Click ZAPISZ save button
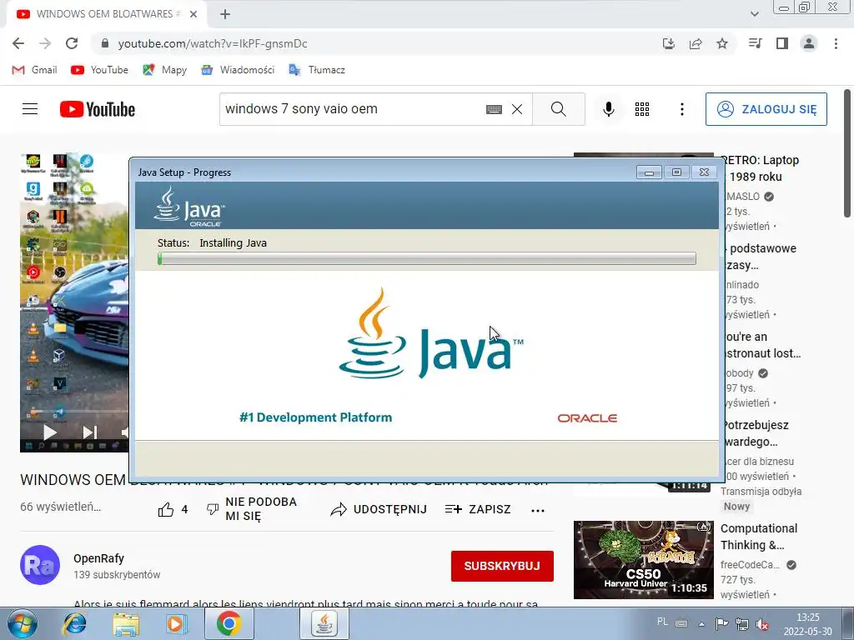 tap(478, 509)
